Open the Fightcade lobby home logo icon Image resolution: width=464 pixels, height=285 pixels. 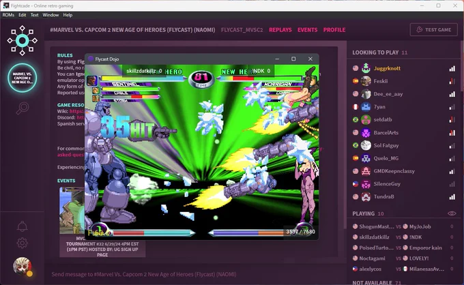pyautogui.click(x=23, y=40)
